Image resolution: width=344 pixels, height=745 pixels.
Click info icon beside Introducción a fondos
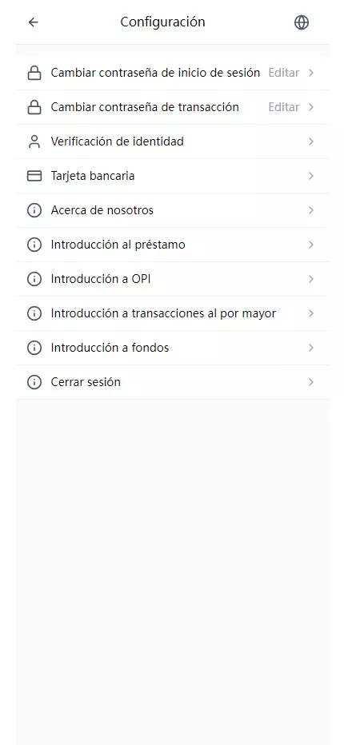tap(34, 348)
